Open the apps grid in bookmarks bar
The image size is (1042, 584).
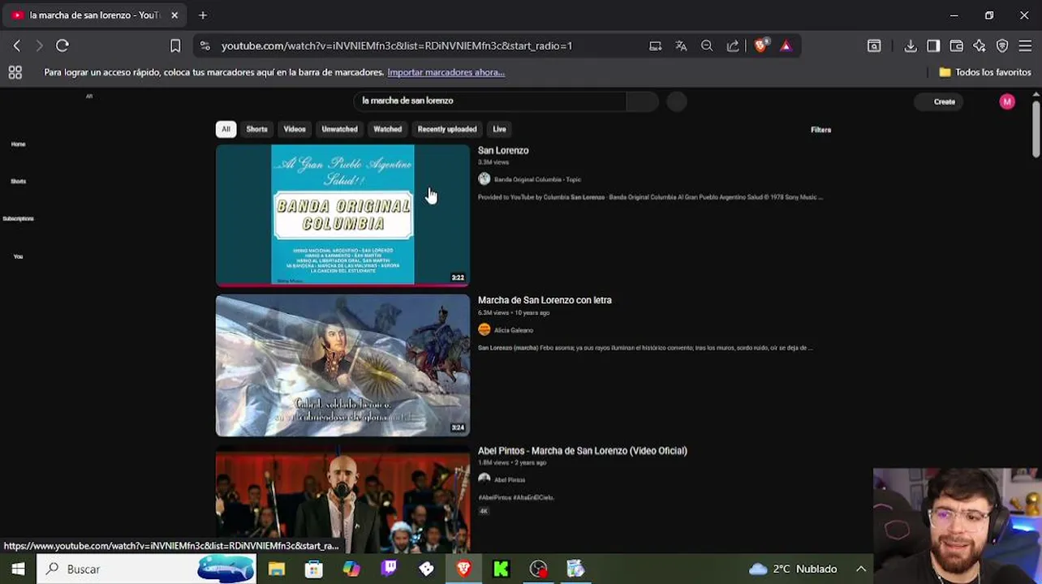pos(15,72)
